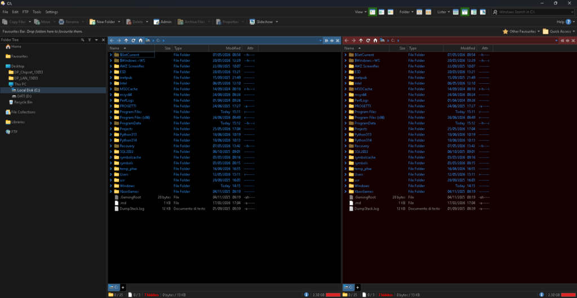This screenshot has height=298, width=577.
Task: Go home in the left file pane
Action: [140, 40]
